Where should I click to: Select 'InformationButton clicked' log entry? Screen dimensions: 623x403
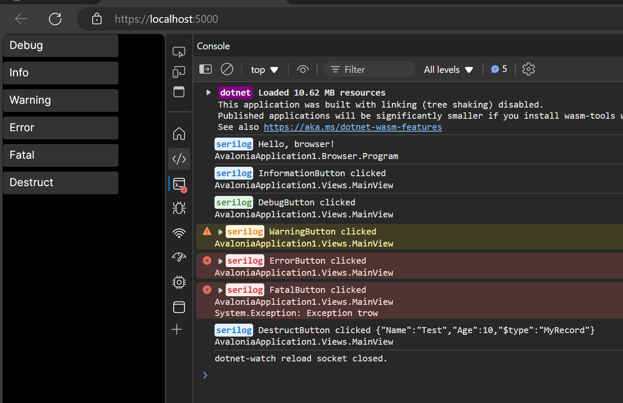click(322, 173)
